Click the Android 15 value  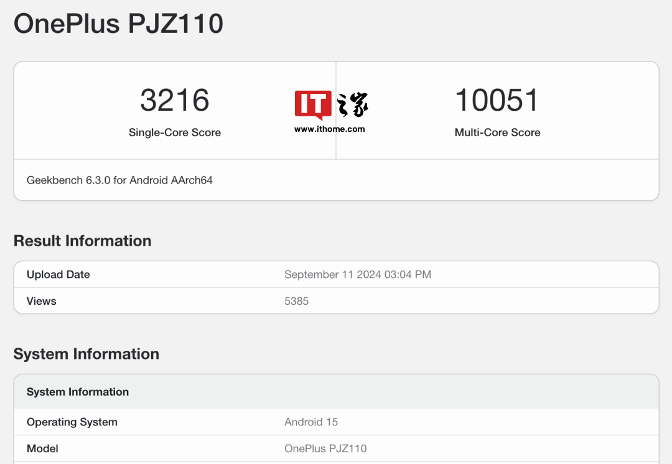[310, 422]
